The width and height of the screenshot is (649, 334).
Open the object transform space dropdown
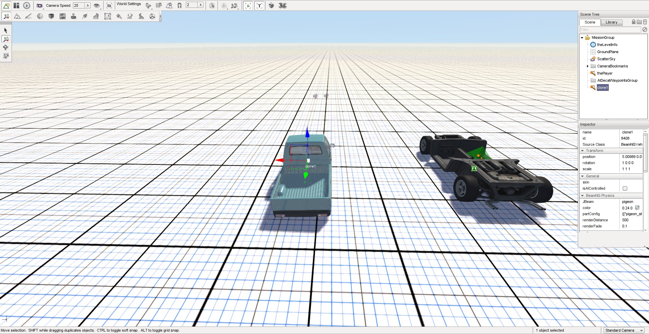click(235, 5)
